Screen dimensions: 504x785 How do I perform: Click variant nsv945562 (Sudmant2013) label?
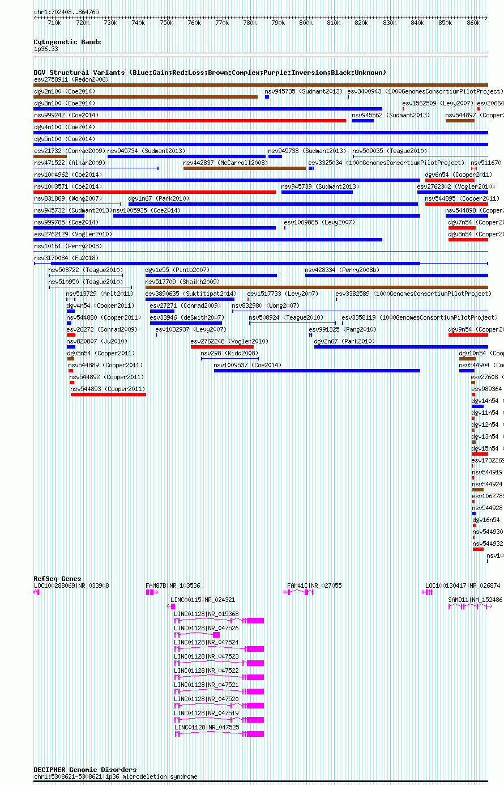[x=391, y=116]
